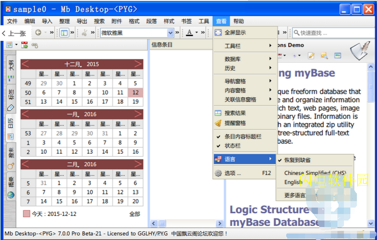The image size is (377, 240).
Task: Expand the overflow chevron after font color
Action: [203, 32]
